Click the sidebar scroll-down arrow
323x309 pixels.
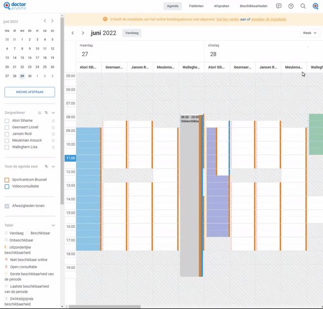point(62,307)
